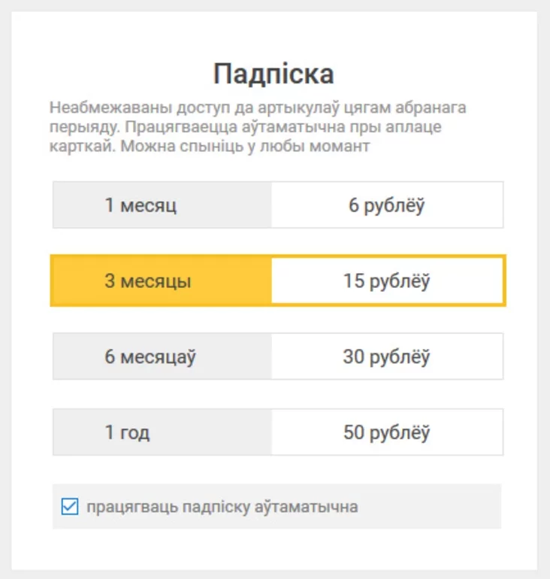Viewport: 550px width, 579px height.
Task: Click the description line starting with карткай
Action: tap(210, 147)
